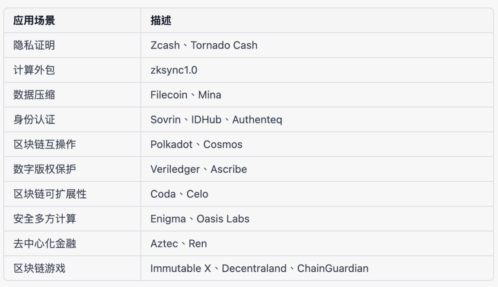Select the 隐私证明 cell
The width and height of the screenshot is (498, 287).
tap(34, 45)
